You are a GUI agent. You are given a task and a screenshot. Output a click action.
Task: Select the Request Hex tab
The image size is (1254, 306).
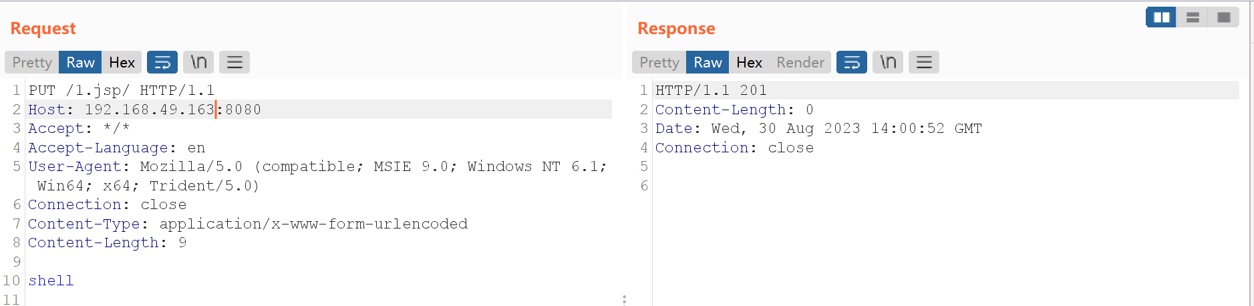(x=122, y=62)
